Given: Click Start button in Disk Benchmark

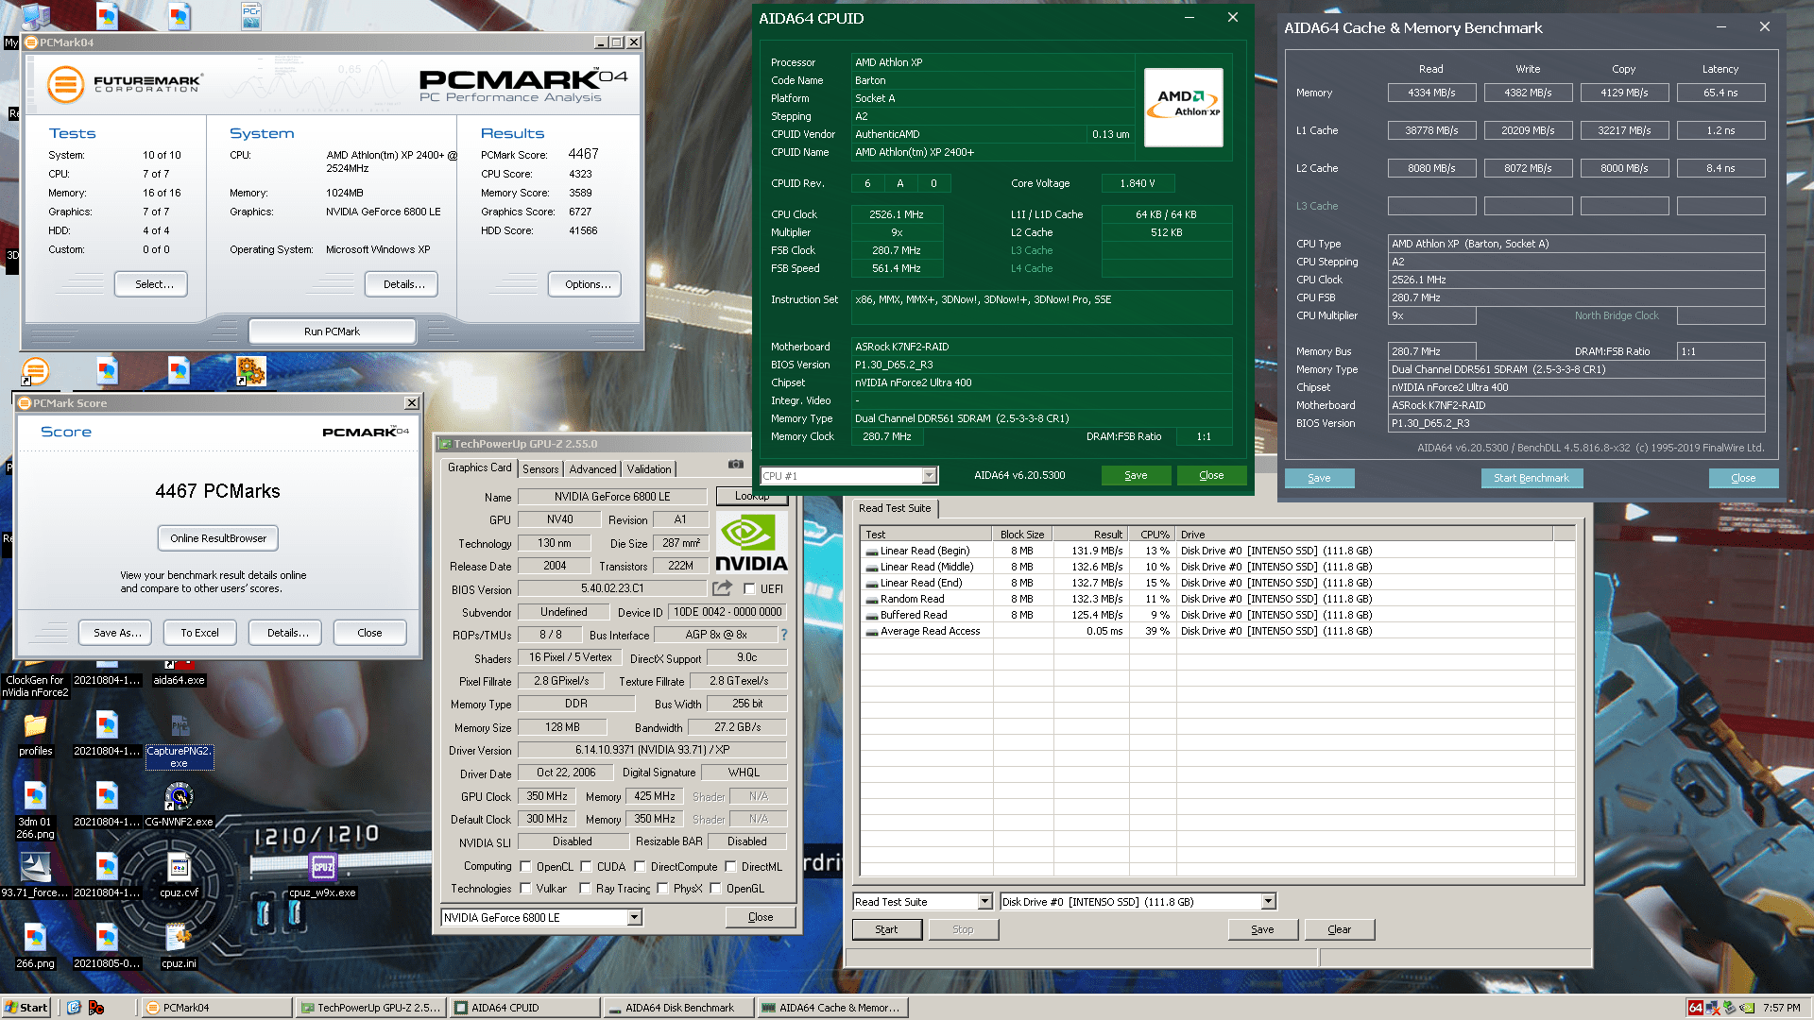Looking at the screenshot, I should click(x=886, y=929).
